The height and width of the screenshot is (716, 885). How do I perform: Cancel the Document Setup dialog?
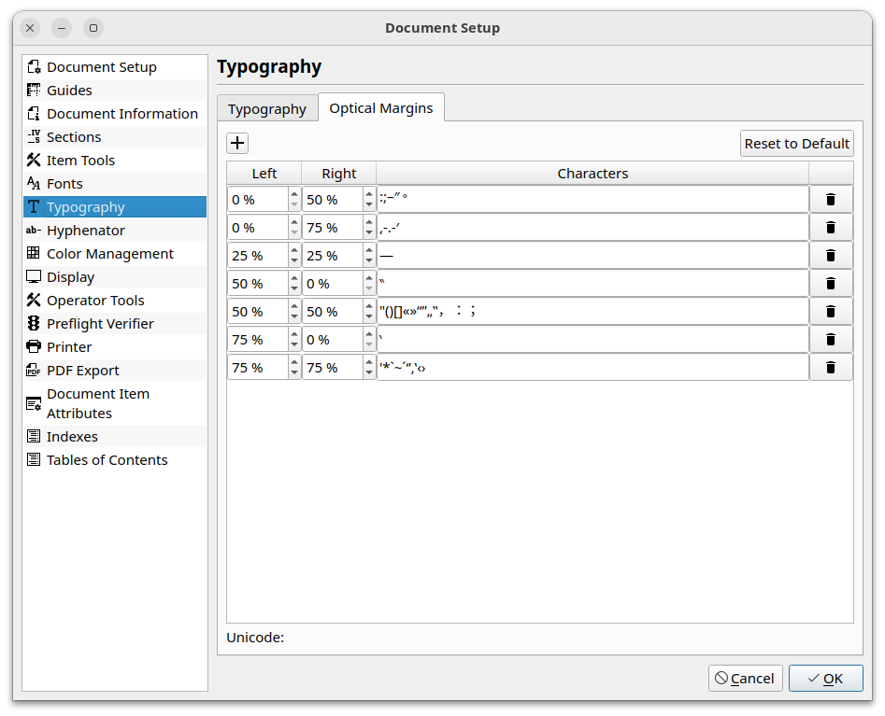(x=745, y=679)
